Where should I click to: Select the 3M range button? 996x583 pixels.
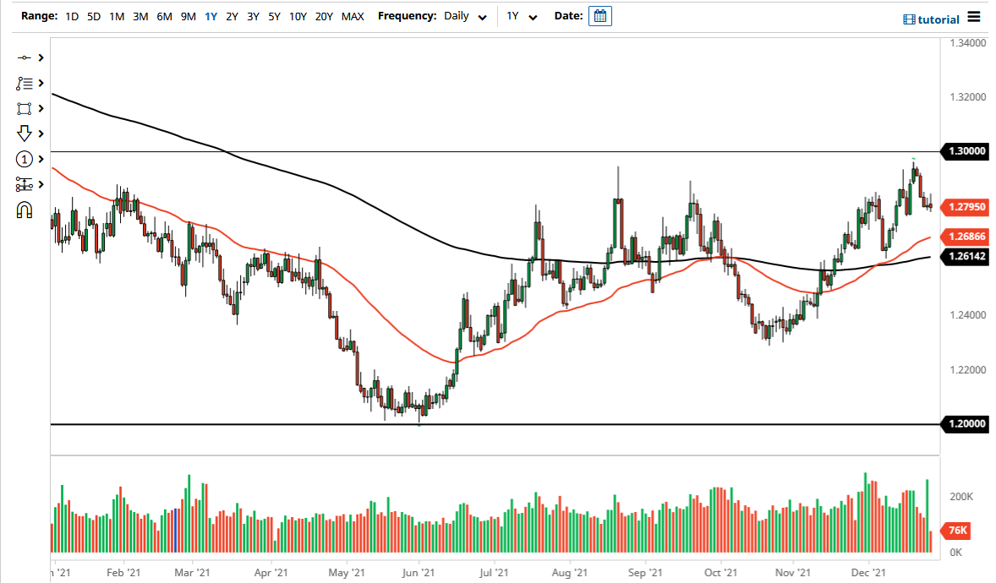[140, 16]
